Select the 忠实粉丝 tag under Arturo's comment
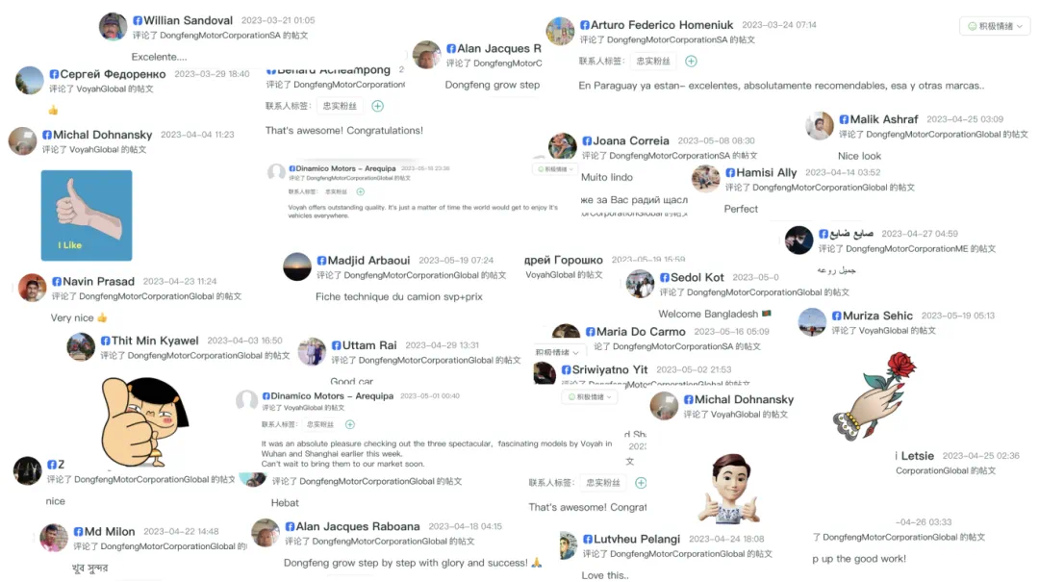 pos(652,61)
